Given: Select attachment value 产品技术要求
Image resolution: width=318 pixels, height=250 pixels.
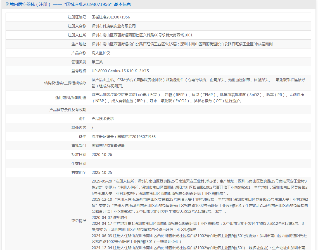Looking at the screenshot, I should click(103, 119).
